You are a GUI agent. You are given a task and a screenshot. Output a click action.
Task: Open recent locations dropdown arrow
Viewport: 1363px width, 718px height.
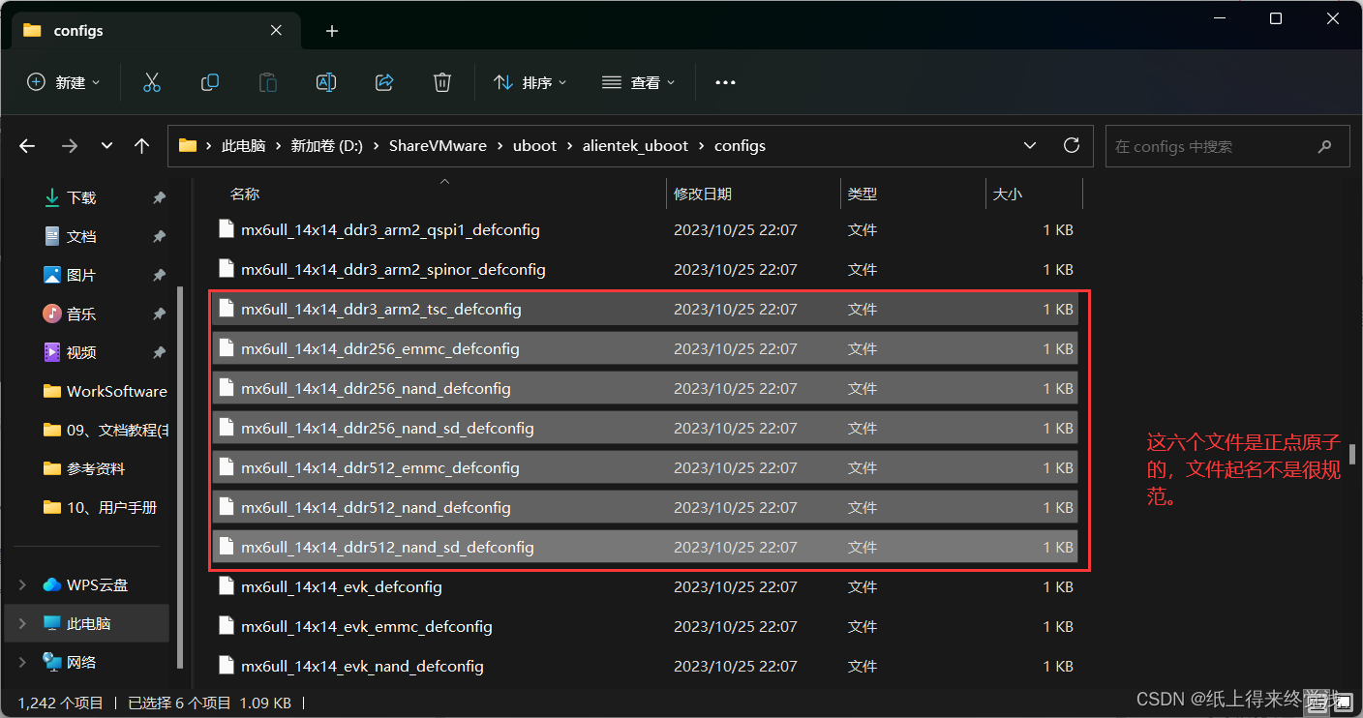pos(106,146)
